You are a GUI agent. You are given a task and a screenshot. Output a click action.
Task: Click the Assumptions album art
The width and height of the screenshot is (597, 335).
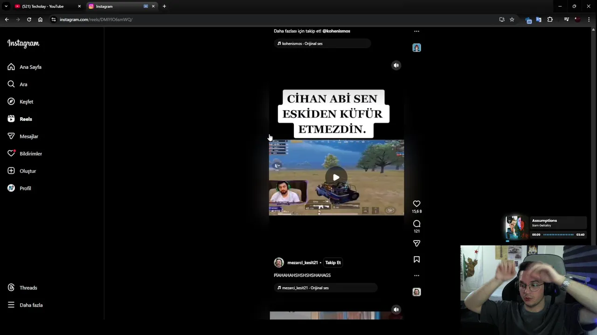(517, 228)
